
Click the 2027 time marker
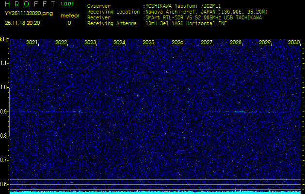coord(207,43)
